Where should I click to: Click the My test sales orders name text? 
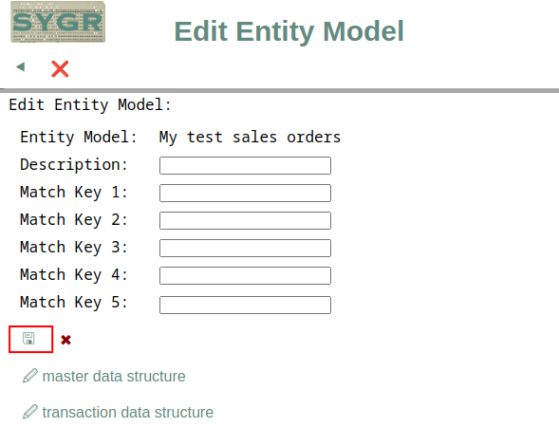click(x=250, y=138)
